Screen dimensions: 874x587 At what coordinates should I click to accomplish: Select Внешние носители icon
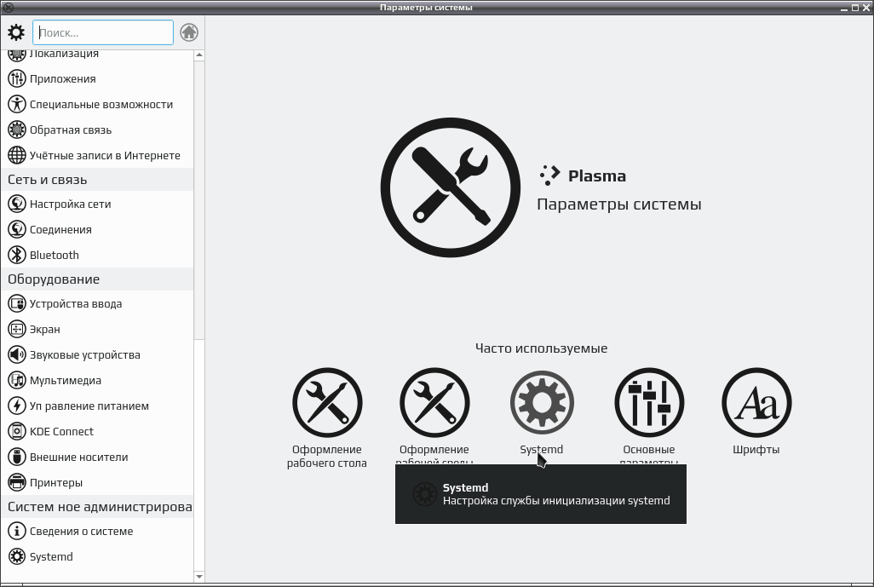tap(17, 458)
